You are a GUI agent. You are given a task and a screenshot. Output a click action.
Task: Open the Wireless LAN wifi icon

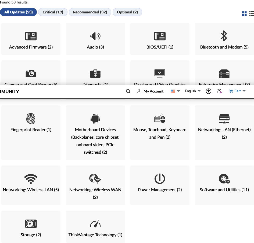pos(31,179)
